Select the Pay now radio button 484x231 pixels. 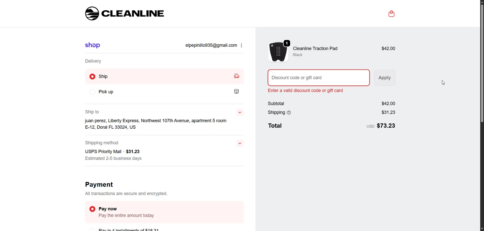(92, 209)
